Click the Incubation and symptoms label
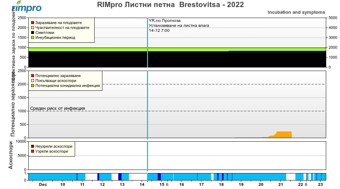Screen dimensions: 340x189 [x=296, y=12]
